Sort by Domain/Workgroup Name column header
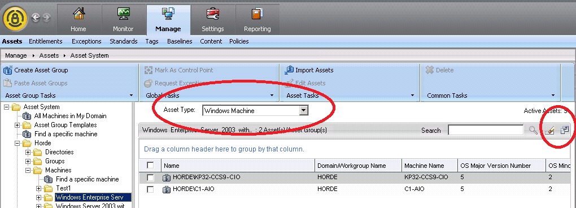 pos(359,166)
